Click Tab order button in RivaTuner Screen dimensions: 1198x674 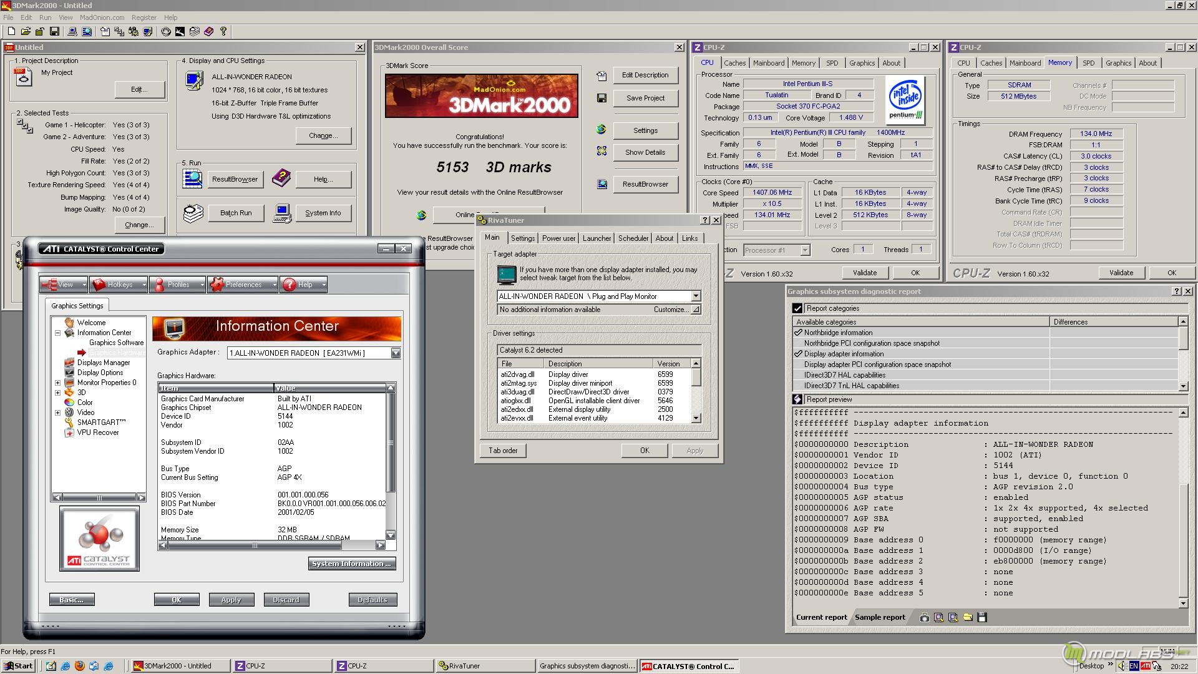point(503,451)
